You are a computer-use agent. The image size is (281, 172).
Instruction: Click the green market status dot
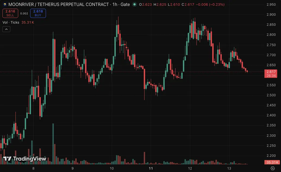[135, 4]
